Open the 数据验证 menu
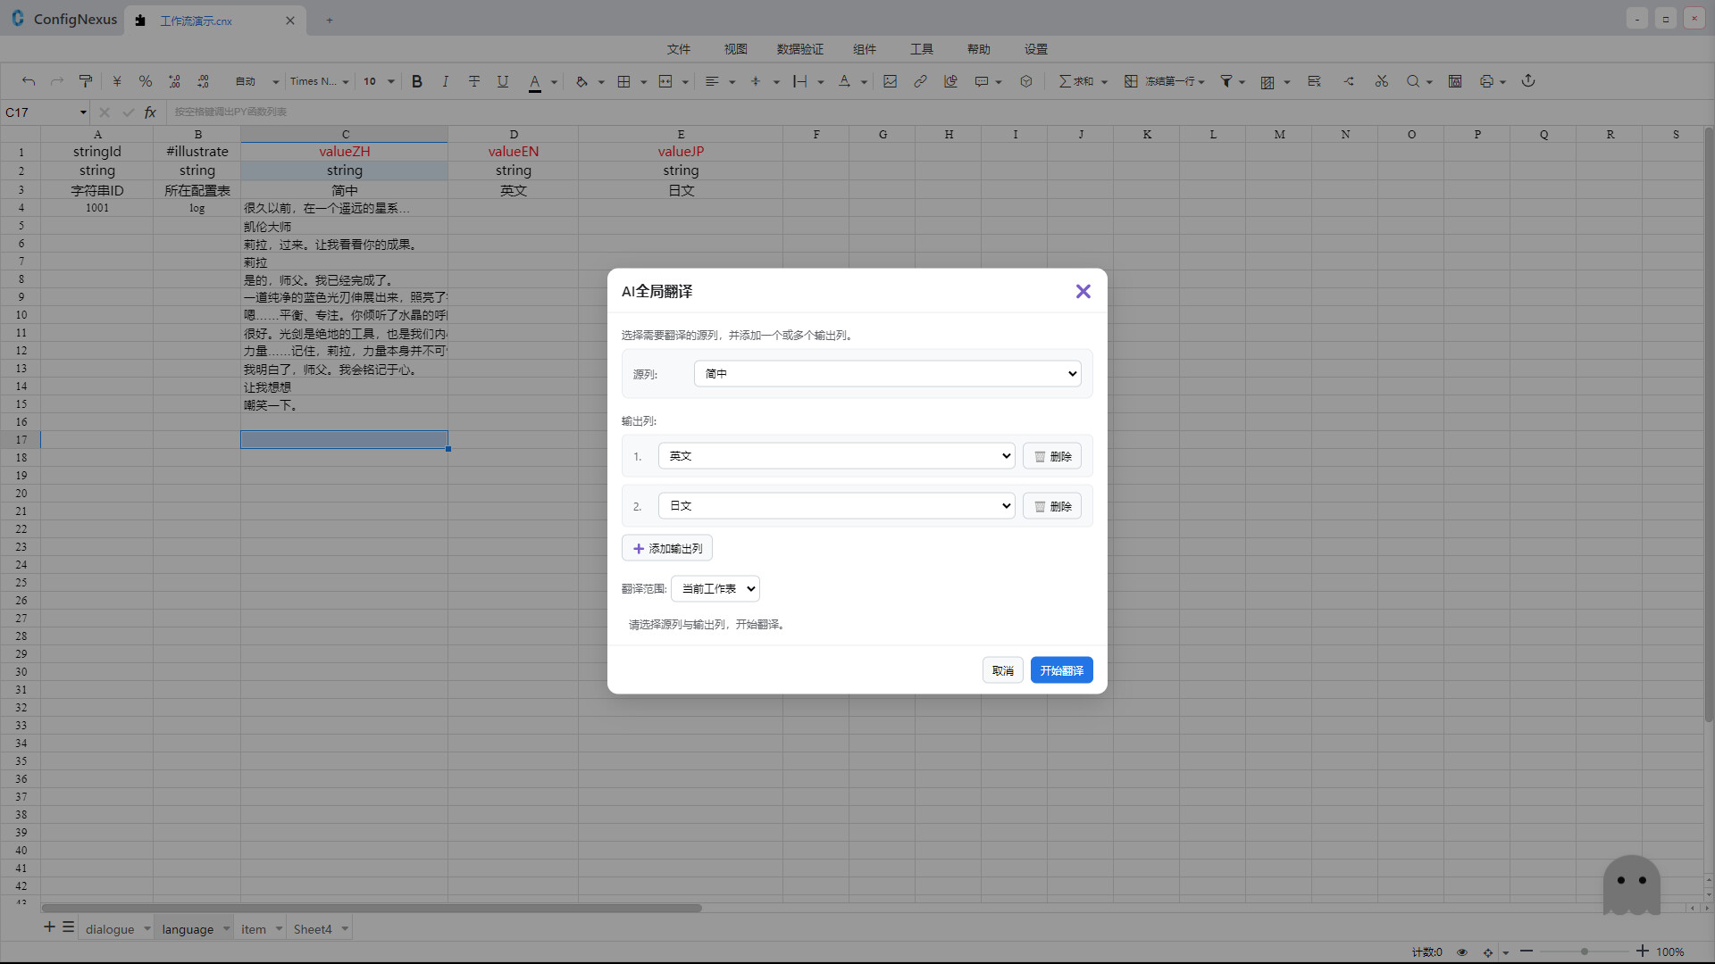Viewport: 1715px width, 964px height. 800,49
